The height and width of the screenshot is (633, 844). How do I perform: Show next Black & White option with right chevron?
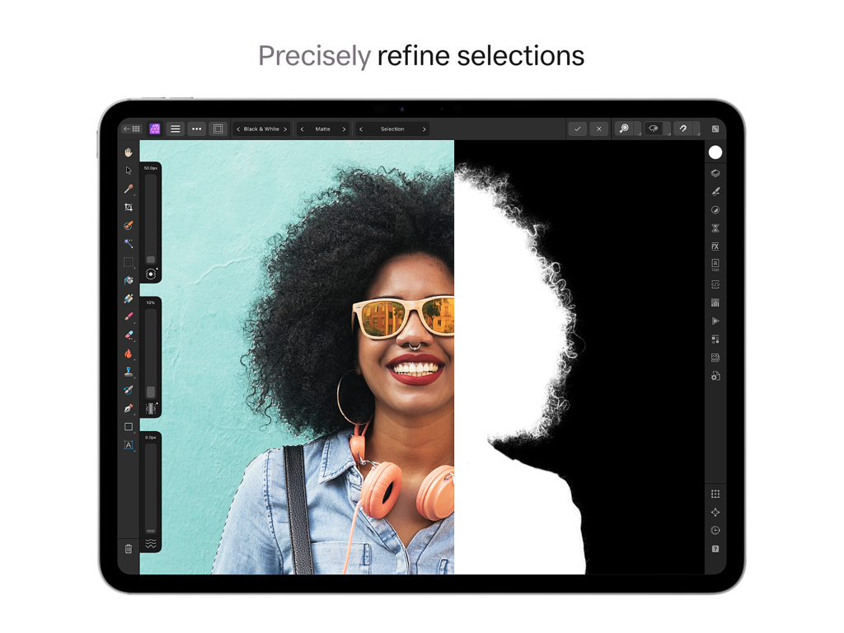(x=286, y=129)
